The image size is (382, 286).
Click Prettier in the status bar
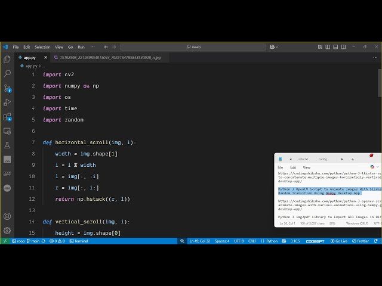click(361, 241)
